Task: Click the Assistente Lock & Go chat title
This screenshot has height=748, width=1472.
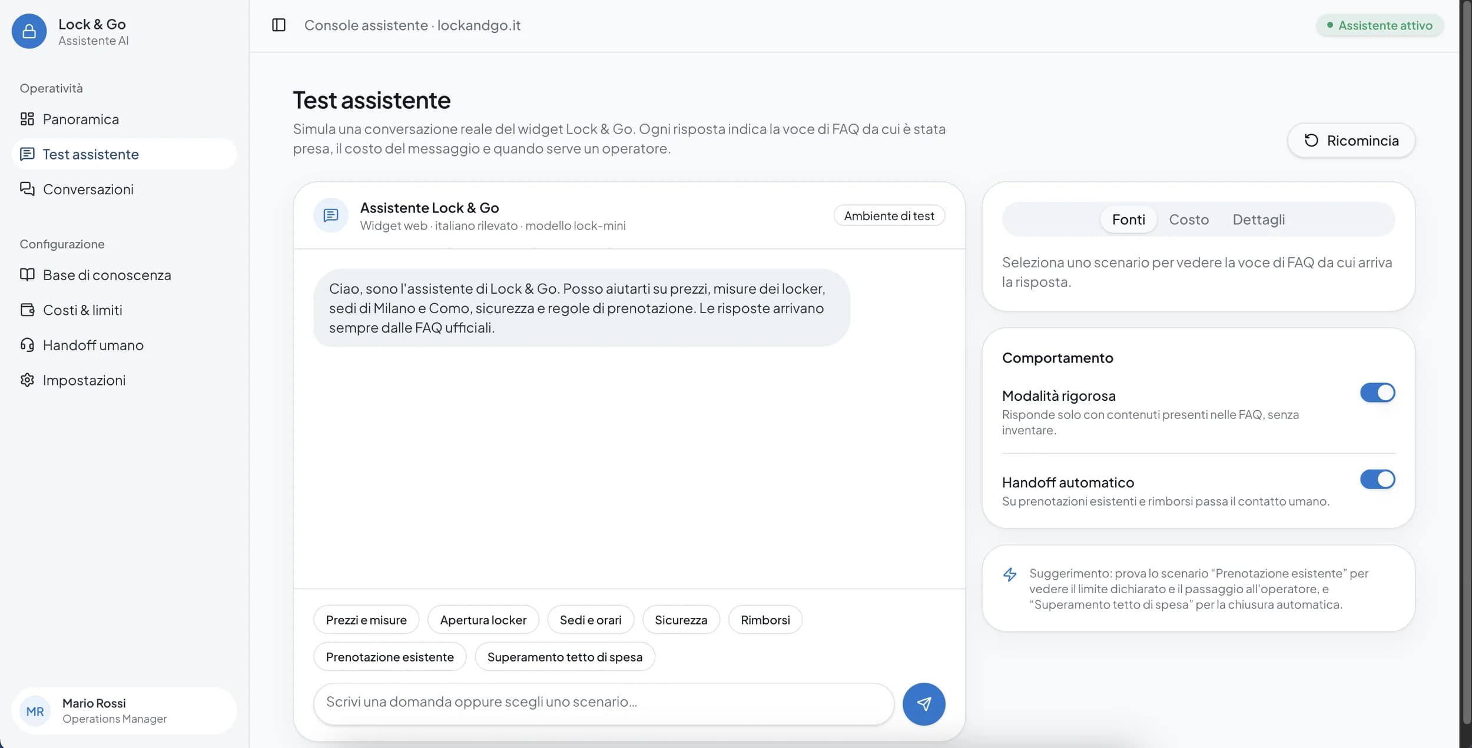Action: [429, 208]
